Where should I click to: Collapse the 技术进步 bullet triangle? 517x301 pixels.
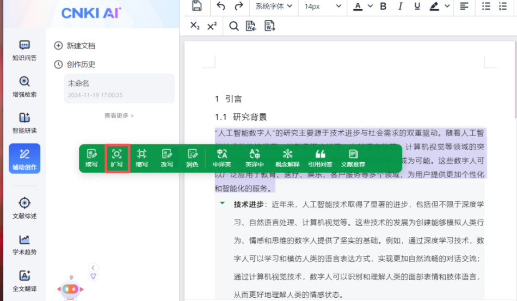[222, 204]
